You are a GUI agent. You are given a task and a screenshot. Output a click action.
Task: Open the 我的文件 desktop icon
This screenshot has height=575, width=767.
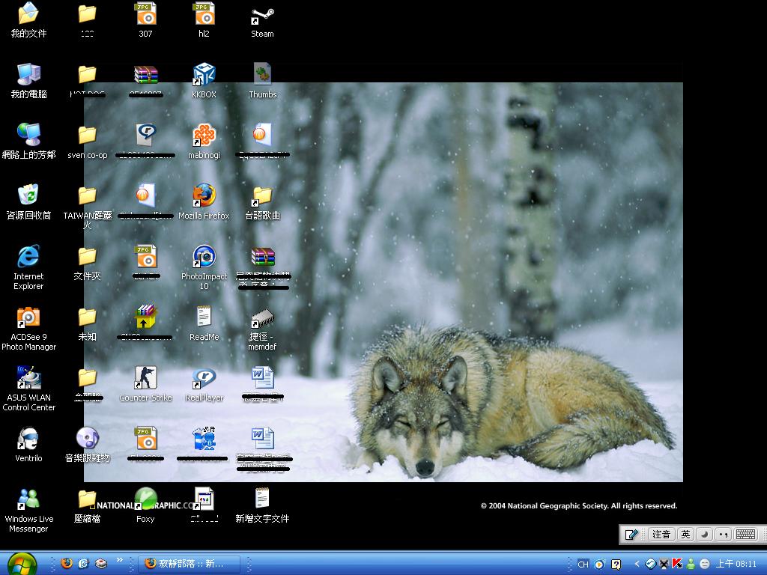(x=28, y=19)
